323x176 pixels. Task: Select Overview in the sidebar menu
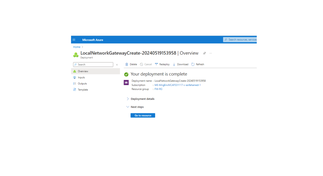(x=83, y=71)
